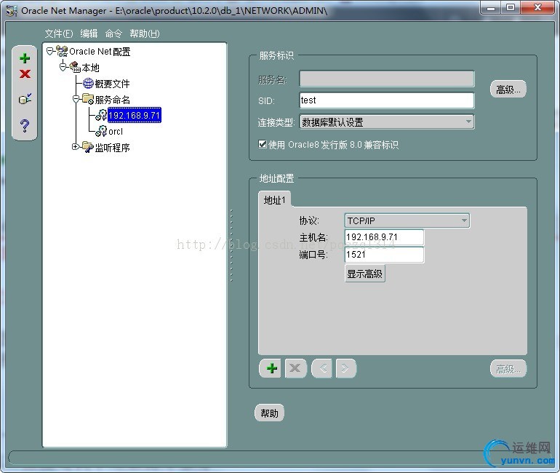The height and width of the screenshot is (473, 560).
Task: Select 本地 tree item
Action: pos(90,68)
